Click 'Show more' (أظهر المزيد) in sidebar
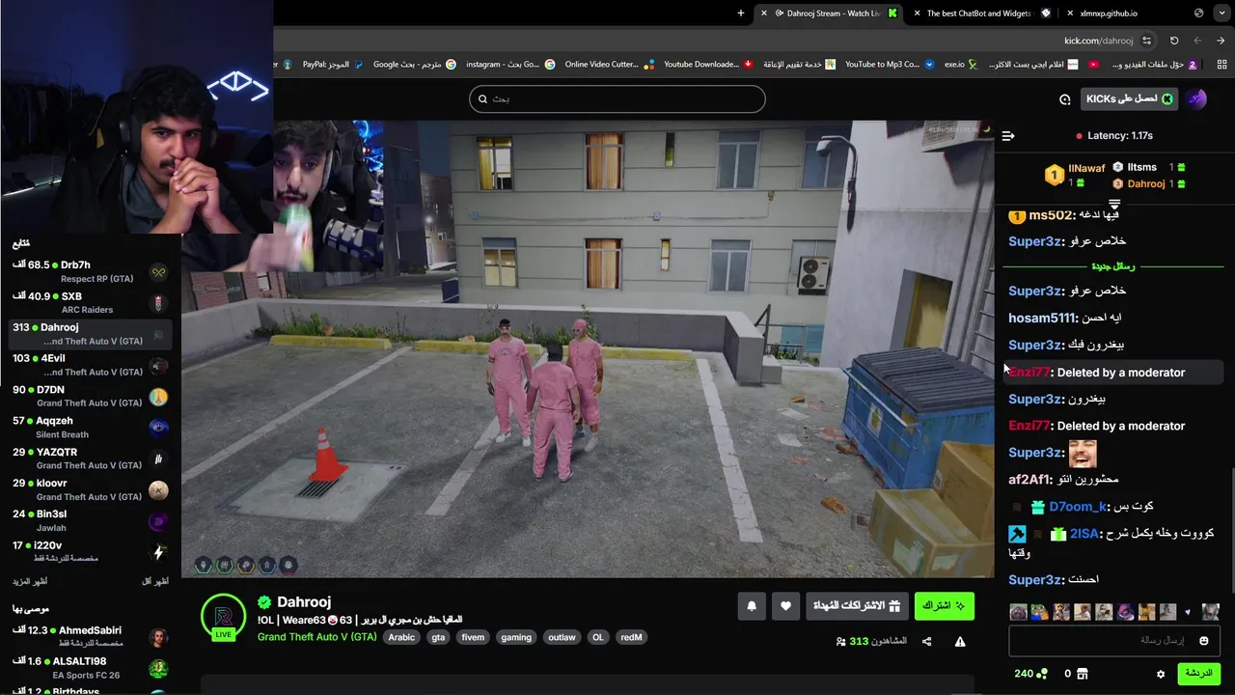Screen dimensions: 1235x695 tap(30, 581)
